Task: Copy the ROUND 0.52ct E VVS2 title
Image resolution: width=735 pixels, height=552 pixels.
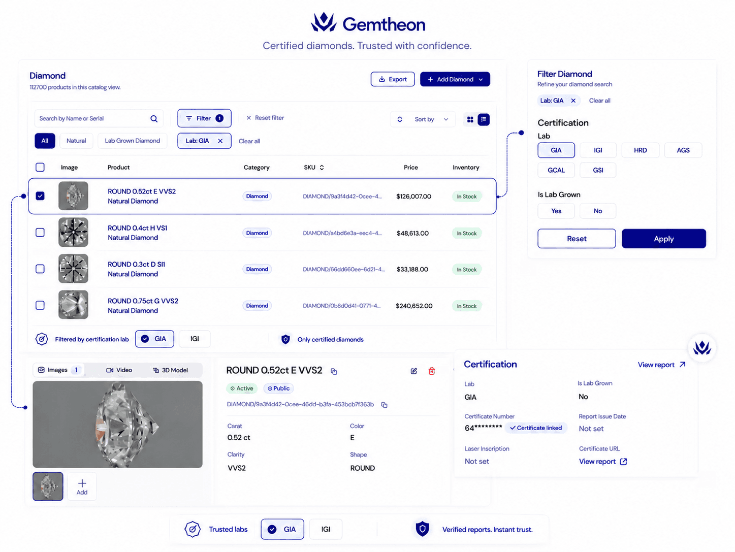Action: point(334,371)
